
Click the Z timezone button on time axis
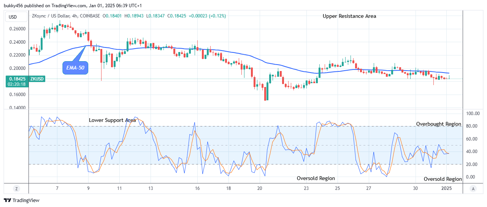point(16,188)
